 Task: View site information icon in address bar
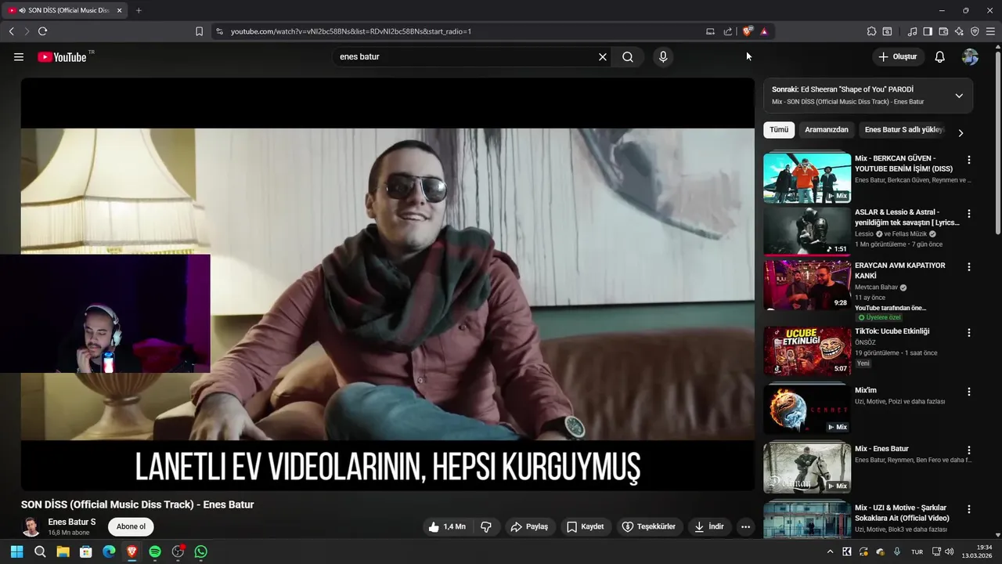point(219,31)
